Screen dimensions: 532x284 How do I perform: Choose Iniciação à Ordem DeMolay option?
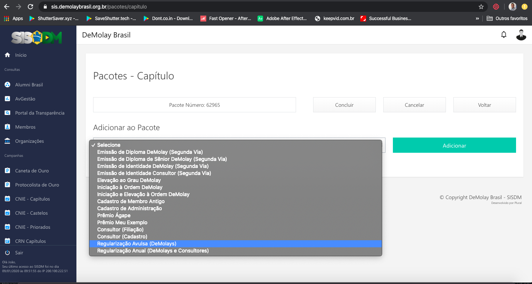[x=129, y=187]
